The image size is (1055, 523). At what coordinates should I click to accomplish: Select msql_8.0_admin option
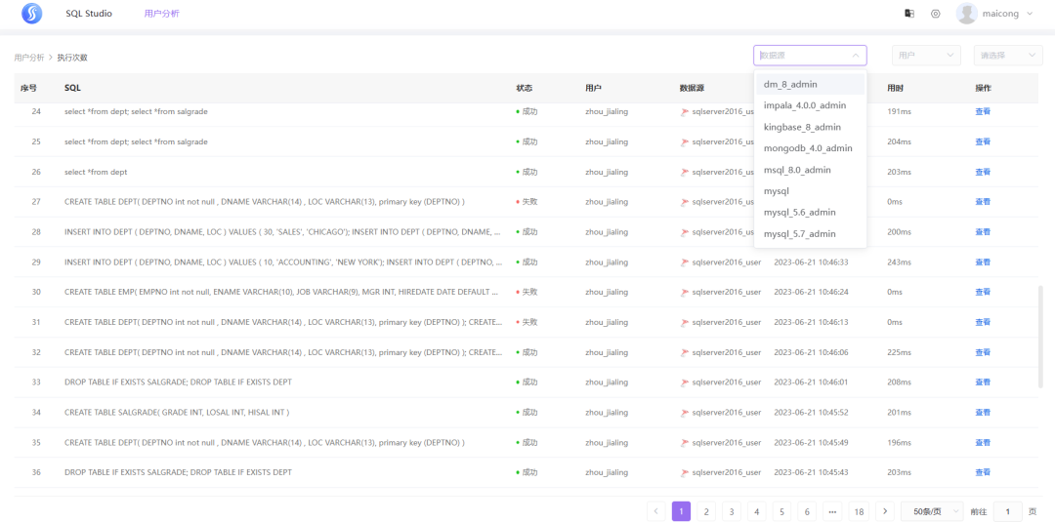tap(810, 170)
